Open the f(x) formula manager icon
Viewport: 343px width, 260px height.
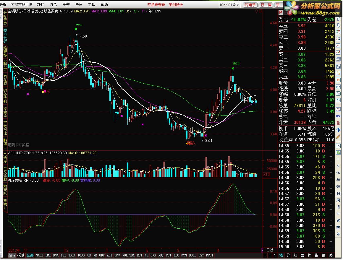(x=338, y=94)
